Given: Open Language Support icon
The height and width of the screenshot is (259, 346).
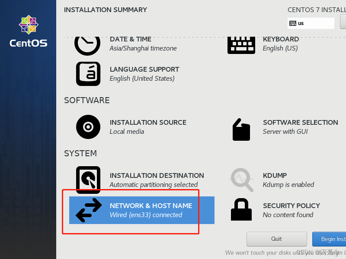Looking at the screenshot, I should [88, 74].
